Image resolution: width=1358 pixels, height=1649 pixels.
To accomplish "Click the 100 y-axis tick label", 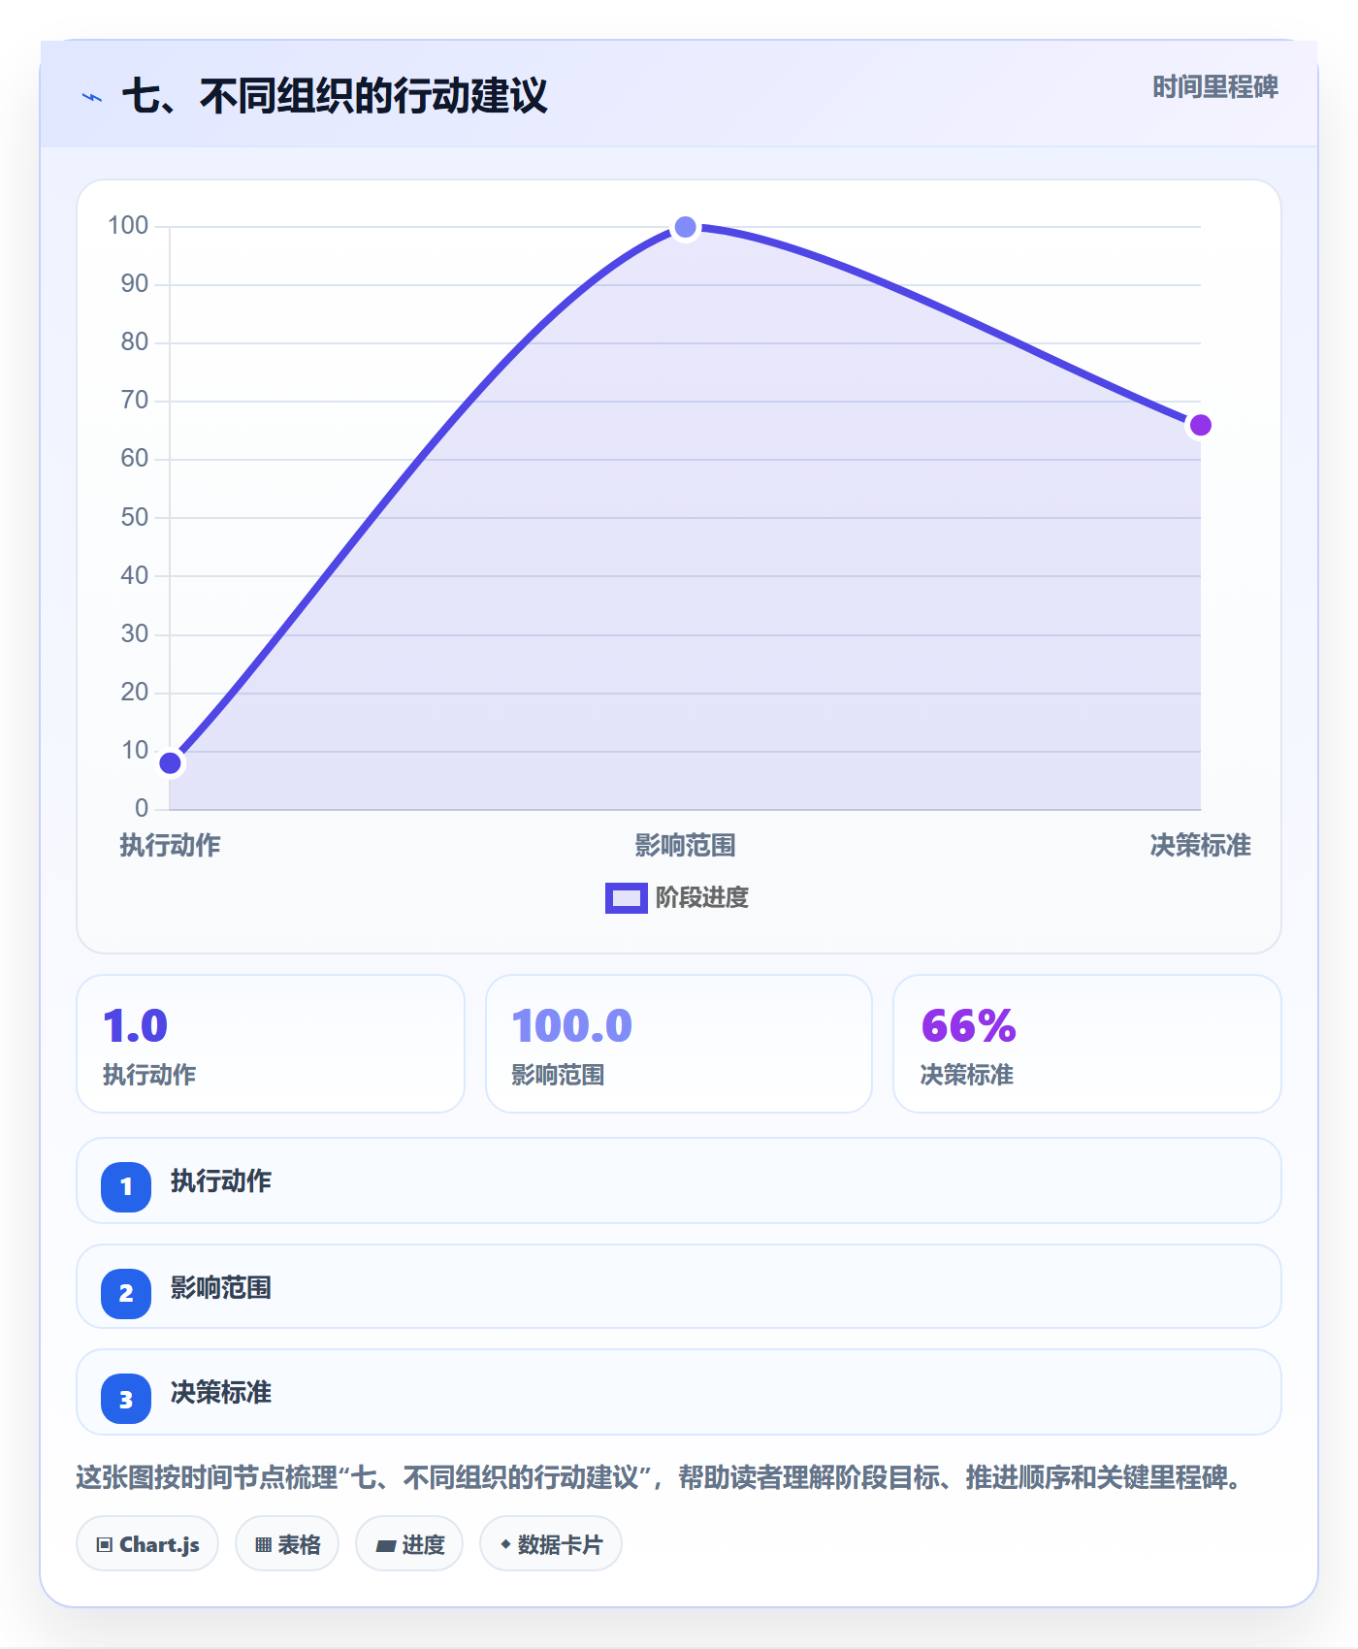I will coord(128,225).
